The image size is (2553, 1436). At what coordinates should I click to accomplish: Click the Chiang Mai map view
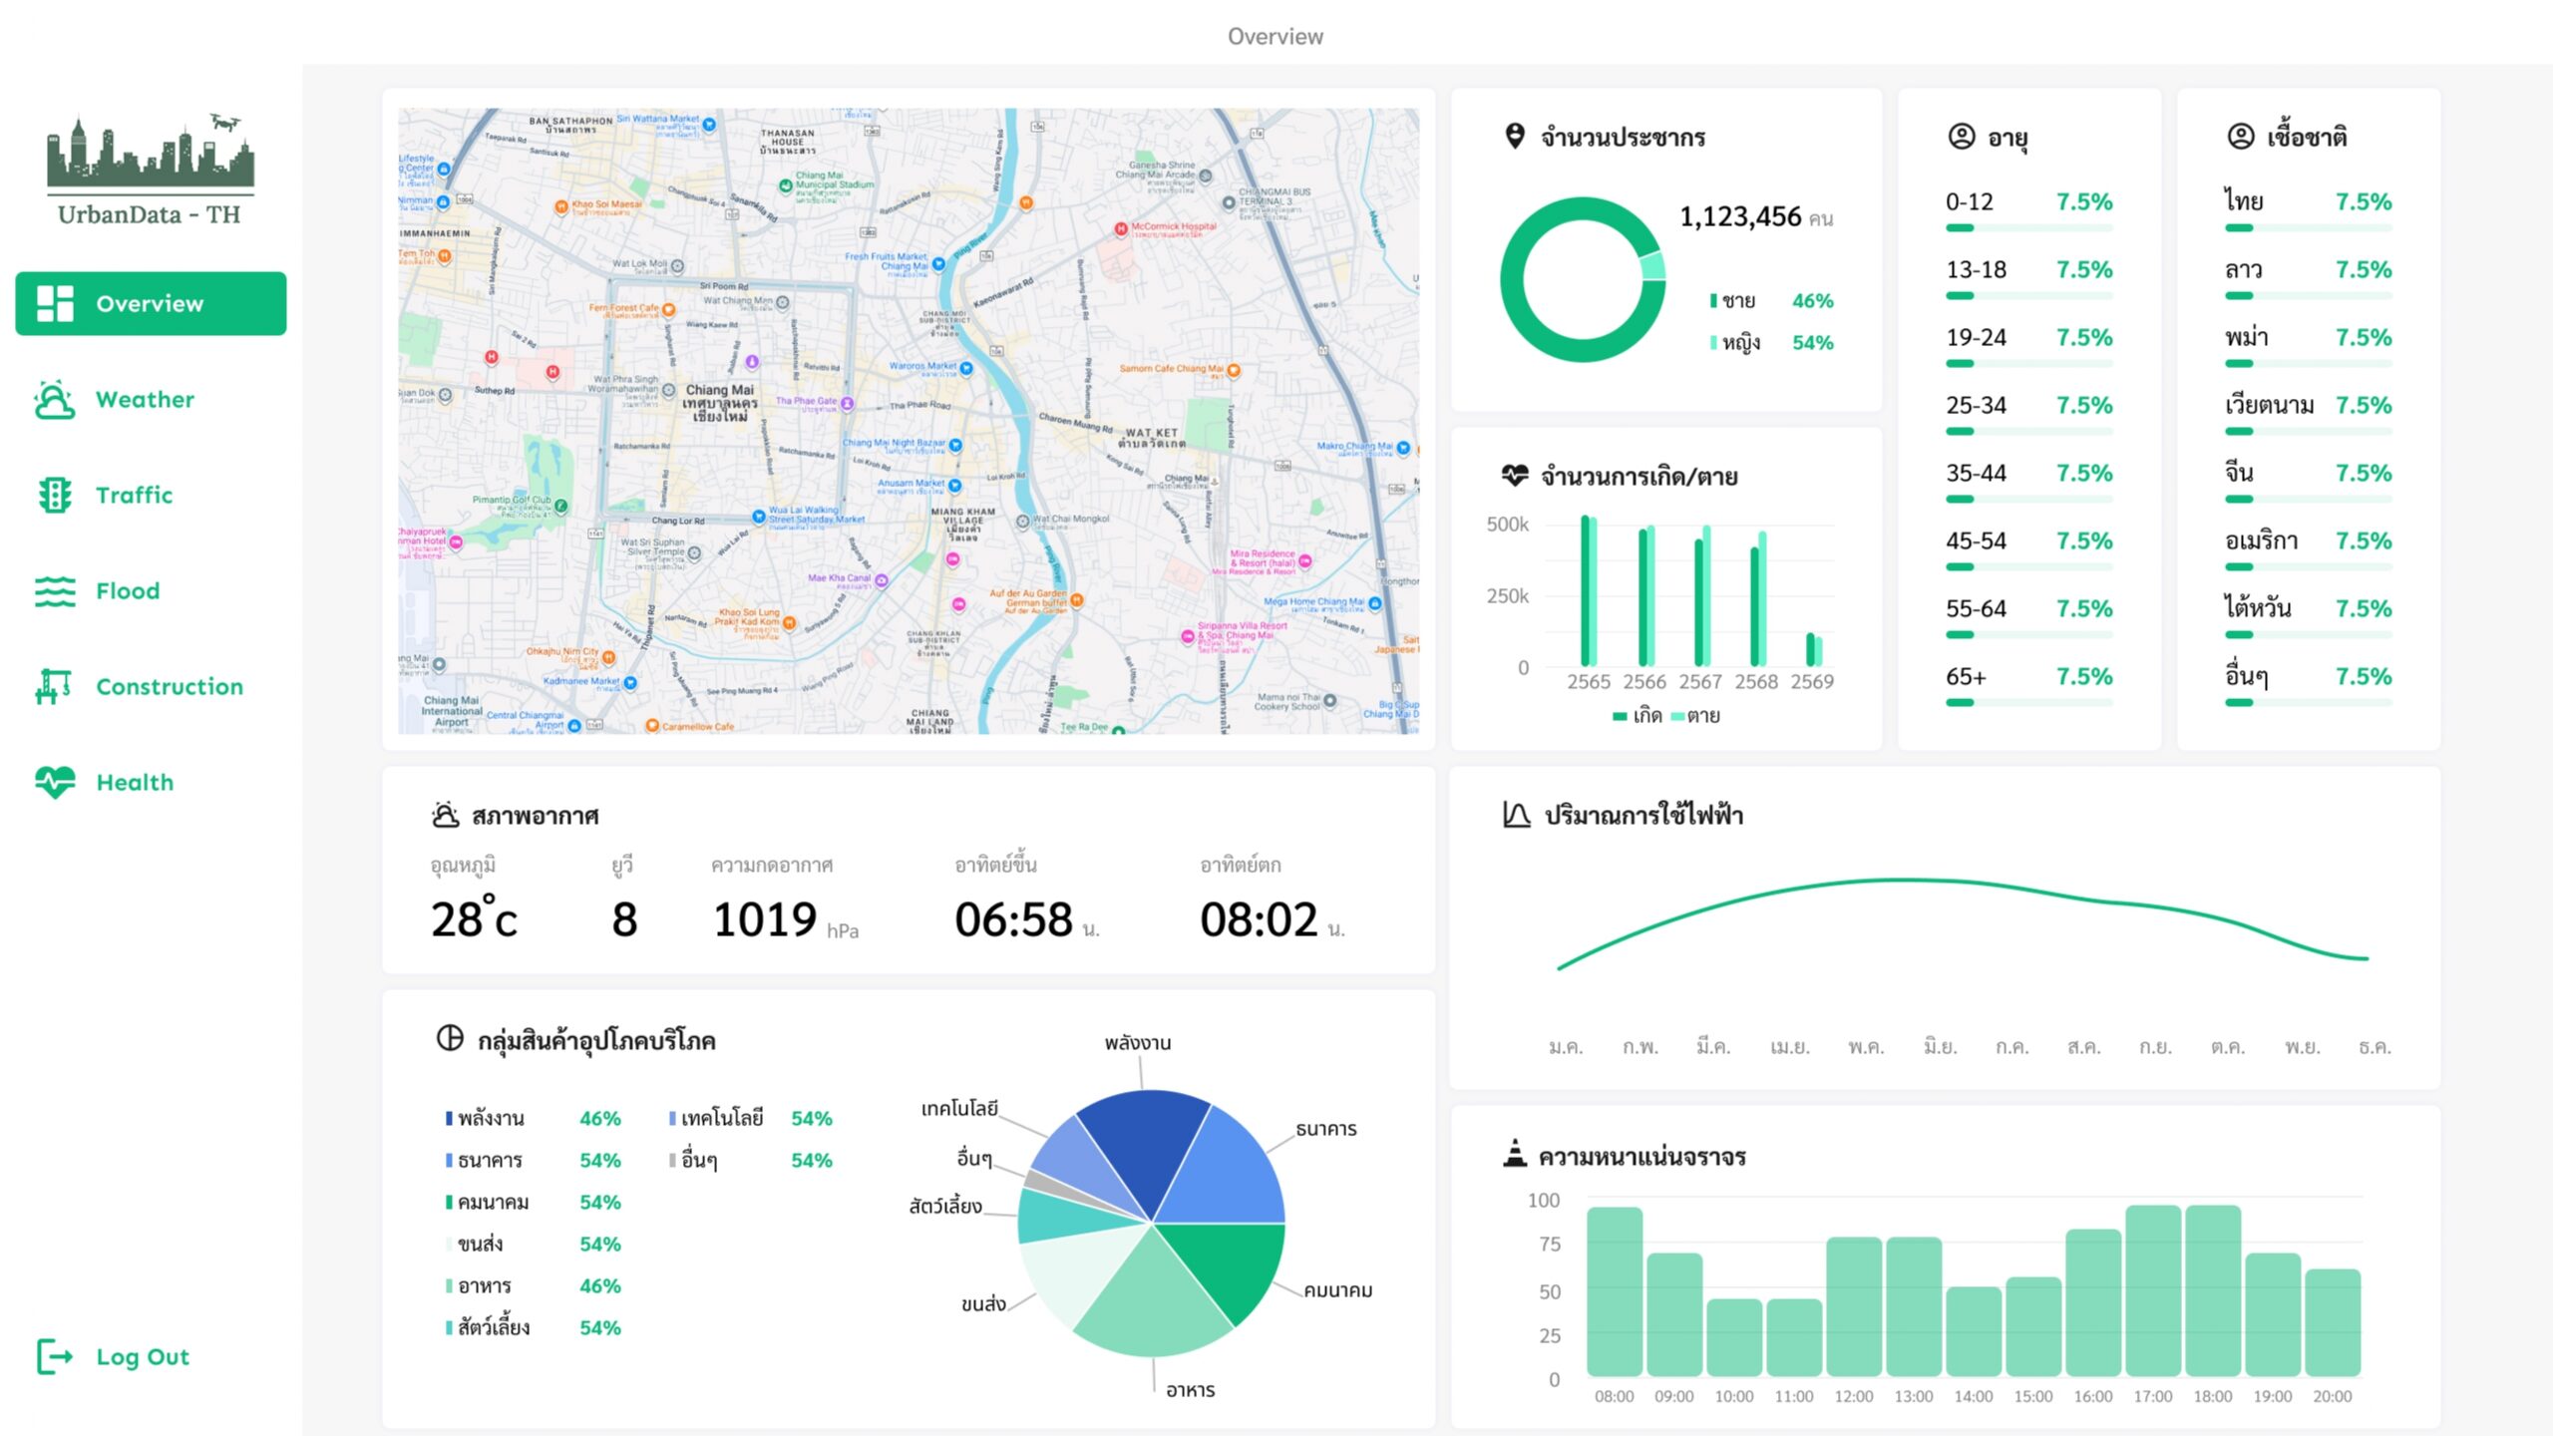[908, 421]
